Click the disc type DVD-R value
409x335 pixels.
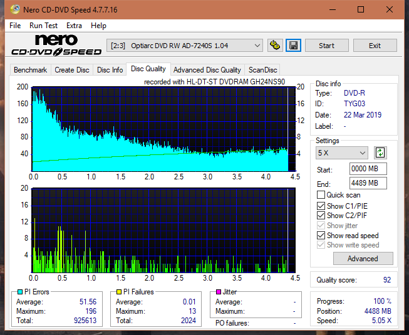click(355, 93)
